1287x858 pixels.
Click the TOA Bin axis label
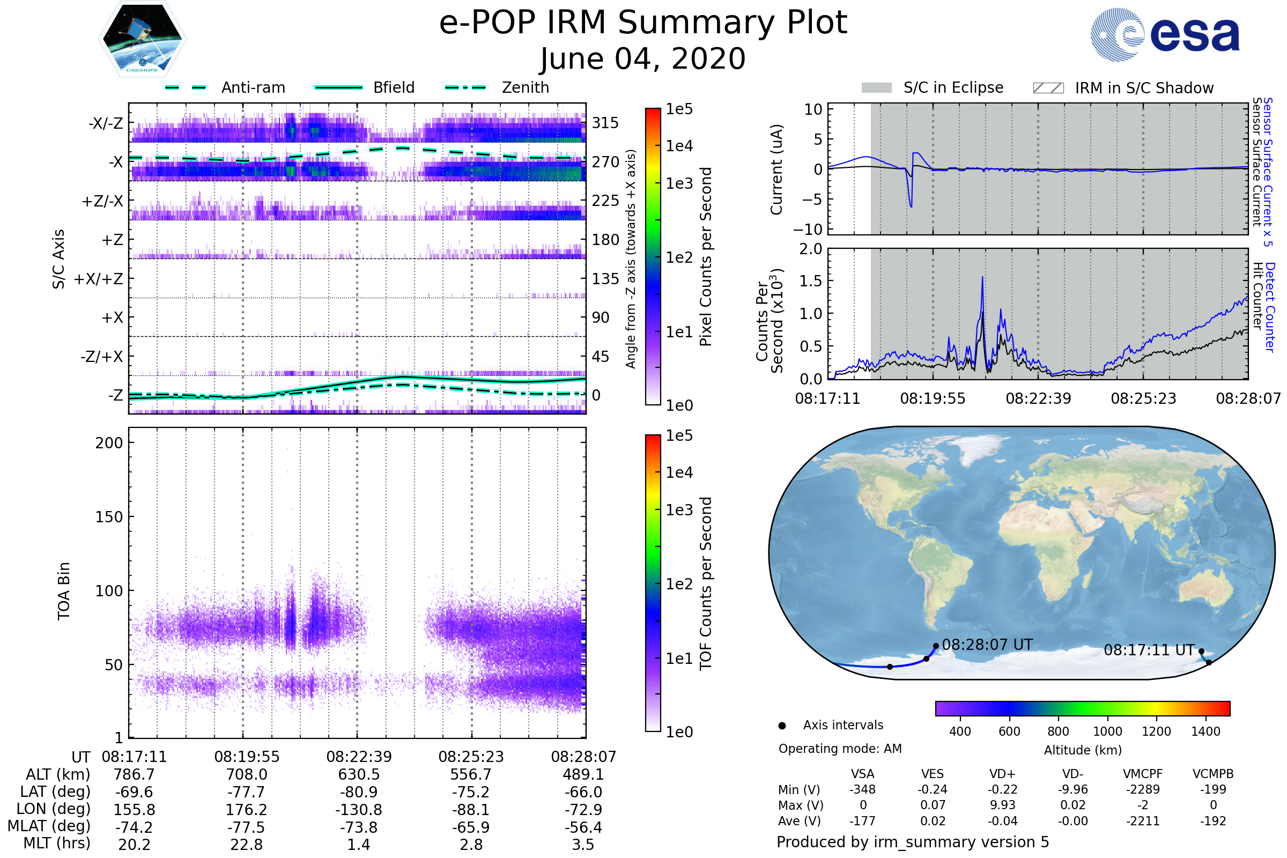click(64, 591)
